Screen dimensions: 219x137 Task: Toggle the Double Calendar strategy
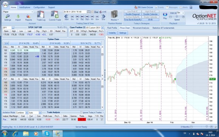point(150,14)
